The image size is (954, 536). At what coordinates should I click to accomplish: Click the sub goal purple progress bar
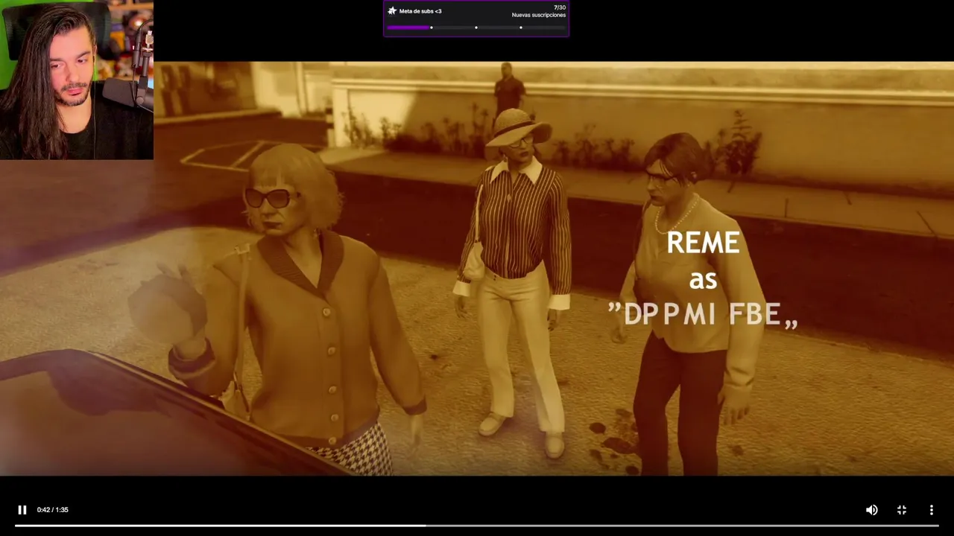[x=476, y=28]
